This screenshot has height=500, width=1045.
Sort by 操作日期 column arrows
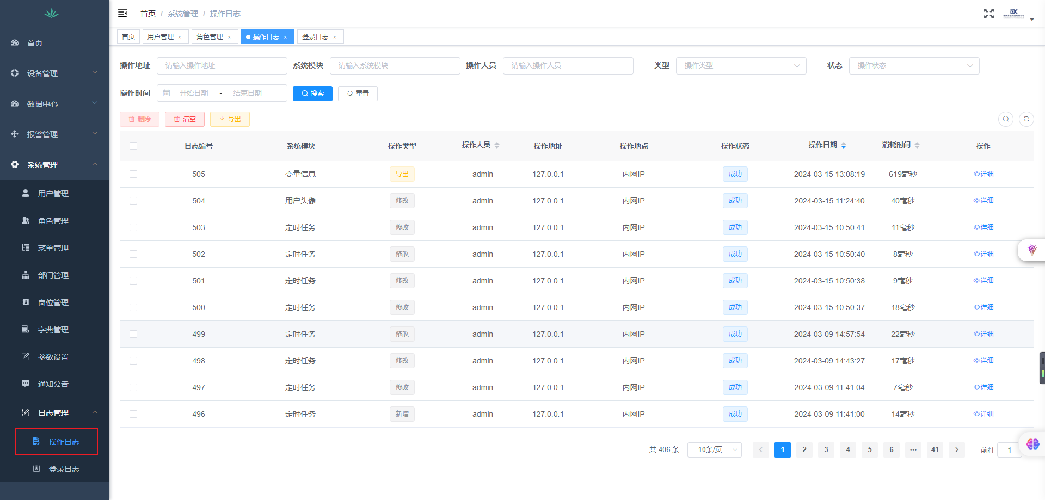(x=844, y=145)
